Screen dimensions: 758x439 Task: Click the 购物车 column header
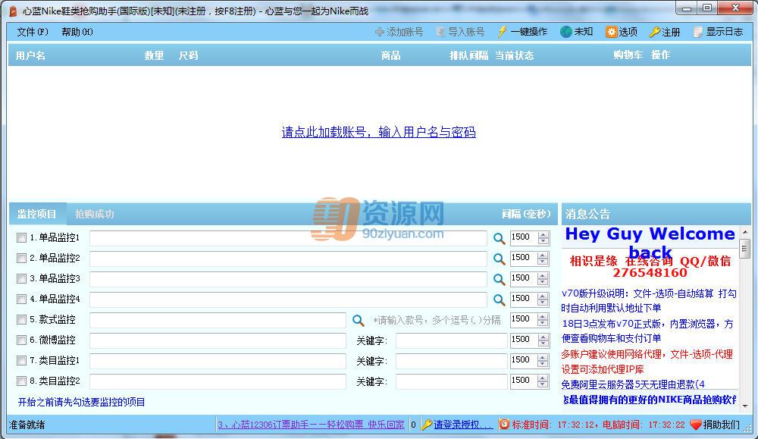point(628,55)
